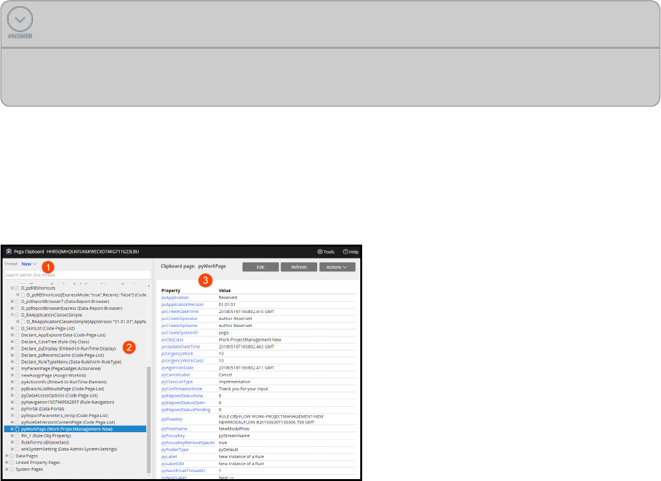661x481 pixels.
Task: Select pyActionInfo tree item
Action: tap(64, 382)
